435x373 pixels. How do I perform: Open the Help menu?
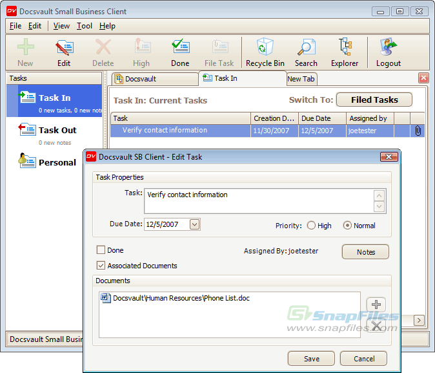107,26
